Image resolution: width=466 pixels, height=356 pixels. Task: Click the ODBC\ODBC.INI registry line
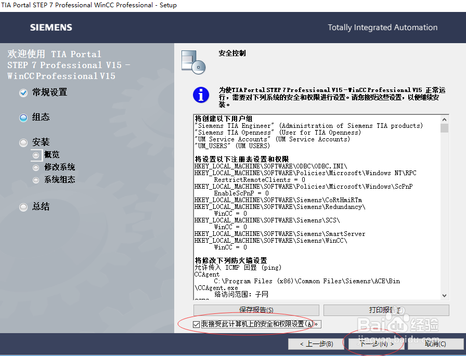[271, 166]
